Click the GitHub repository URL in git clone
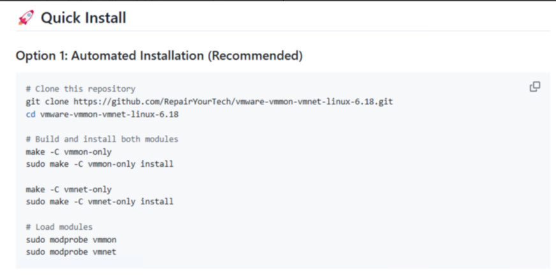 pos(233,101)
